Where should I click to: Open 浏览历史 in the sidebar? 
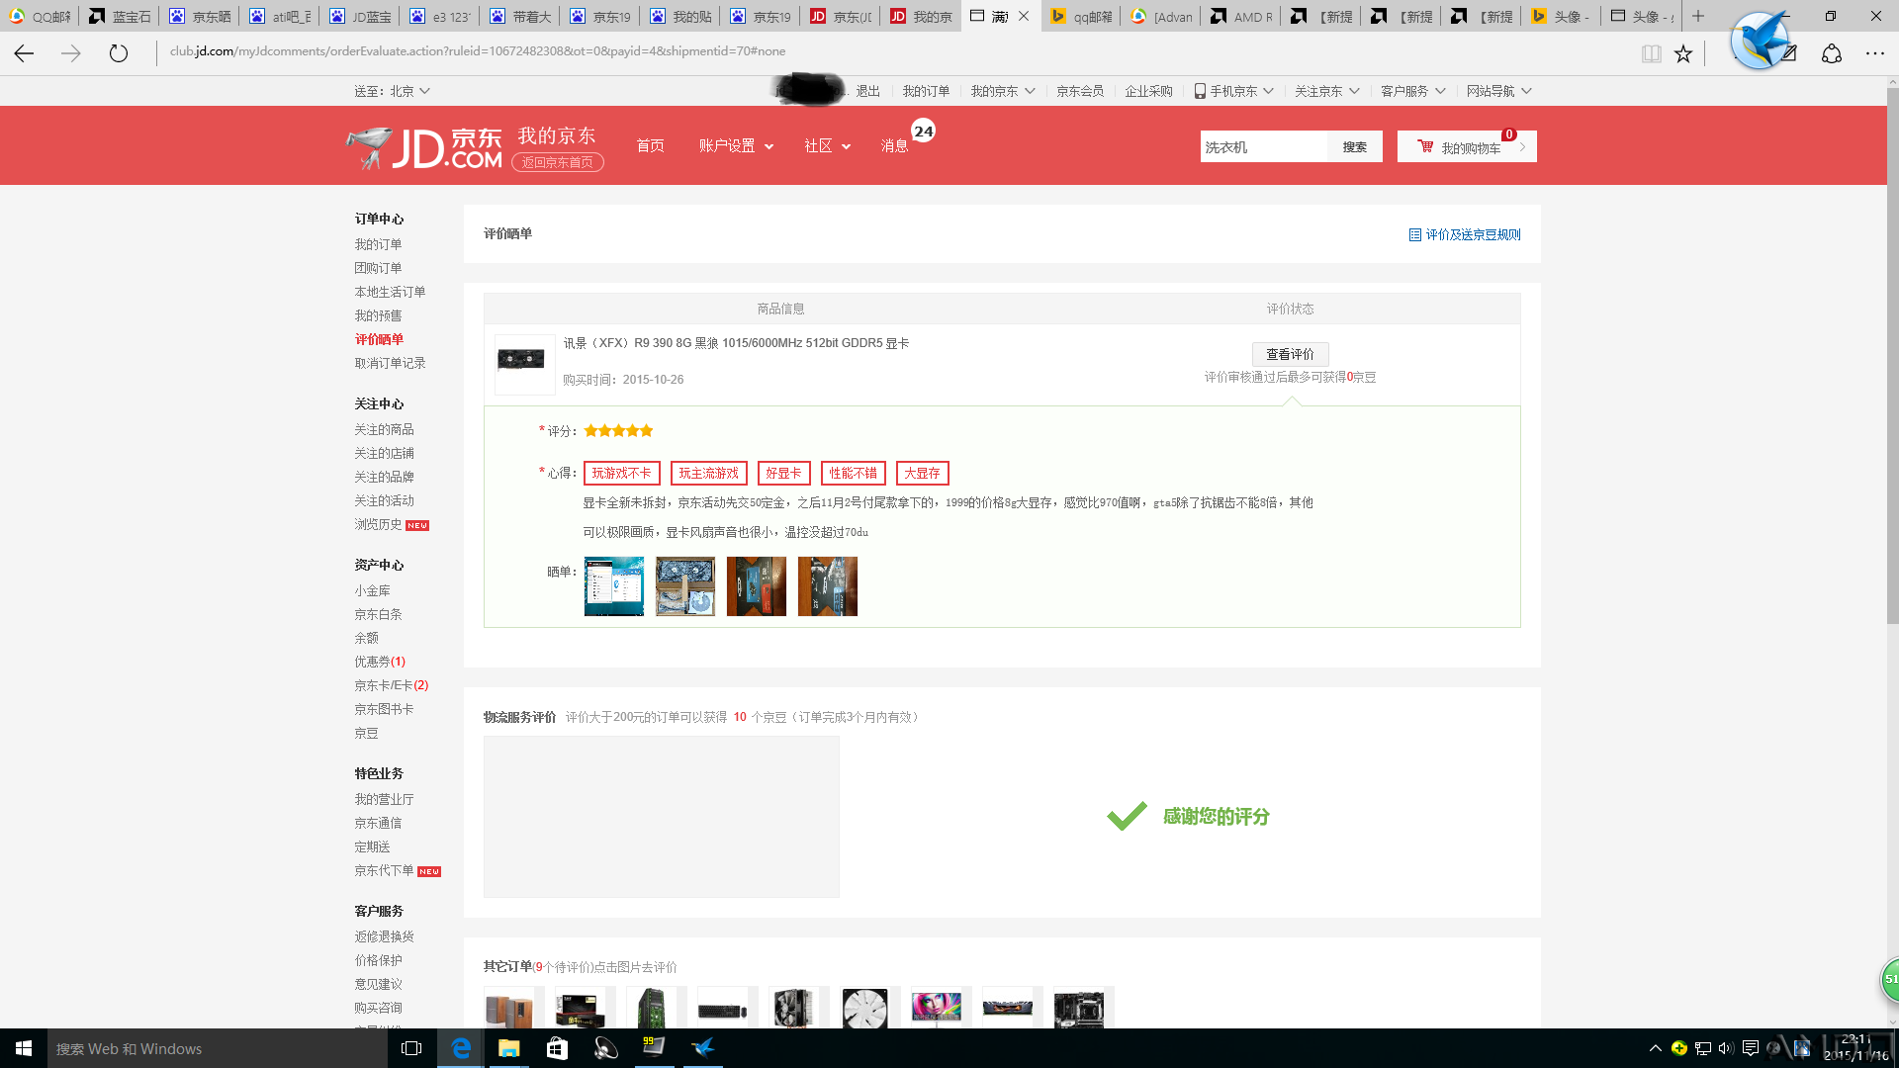378,524
